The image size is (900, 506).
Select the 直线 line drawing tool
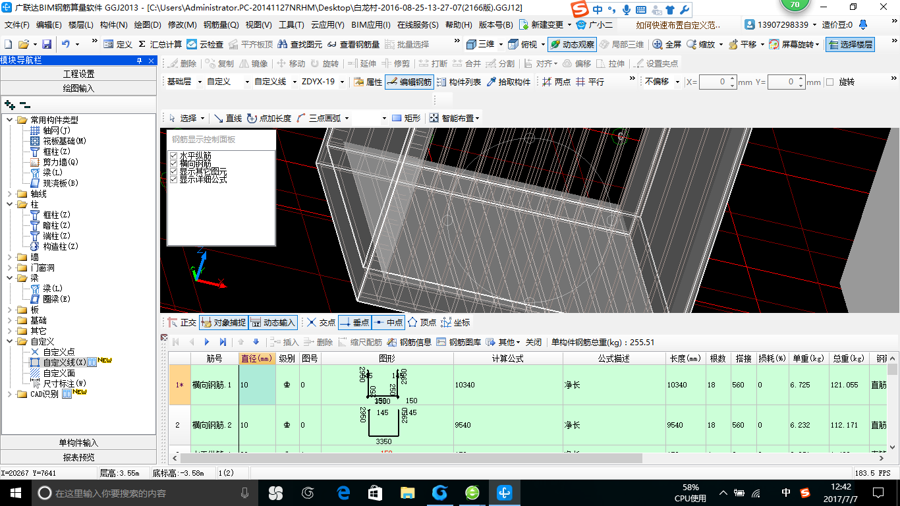(x=228, y=118)
